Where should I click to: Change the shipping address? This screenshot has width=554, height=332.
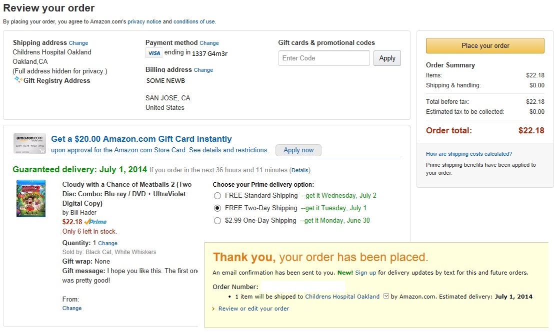[x=78, y=43]
